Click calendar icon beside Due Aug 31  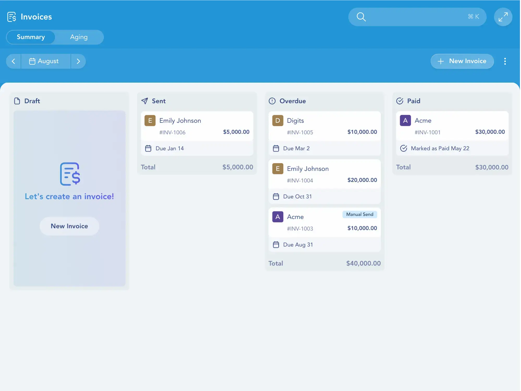point(276,245)
